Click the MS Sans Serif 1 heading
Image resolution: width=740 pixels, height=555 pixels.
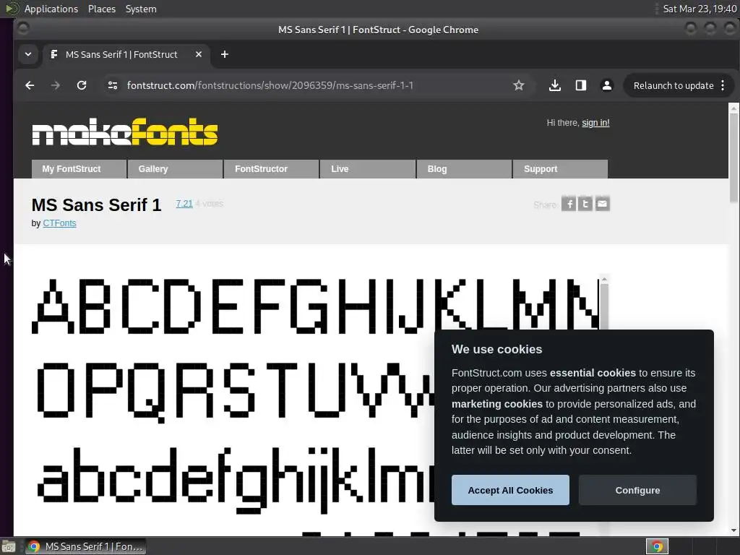(96, 205)
